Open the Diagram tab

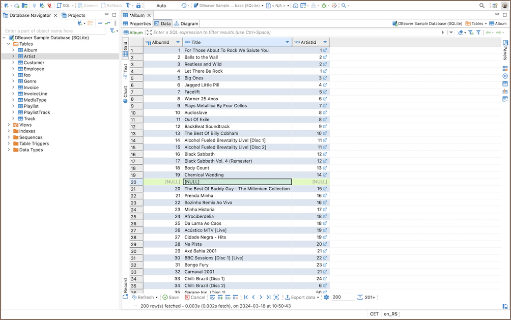(x=186, y=23)
